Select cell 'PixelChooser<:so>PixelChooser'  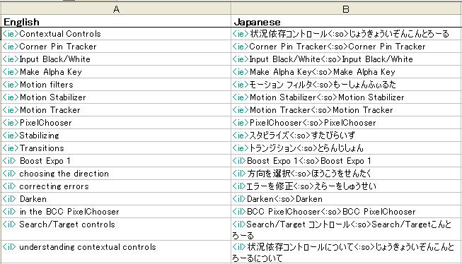pos(346,122)
